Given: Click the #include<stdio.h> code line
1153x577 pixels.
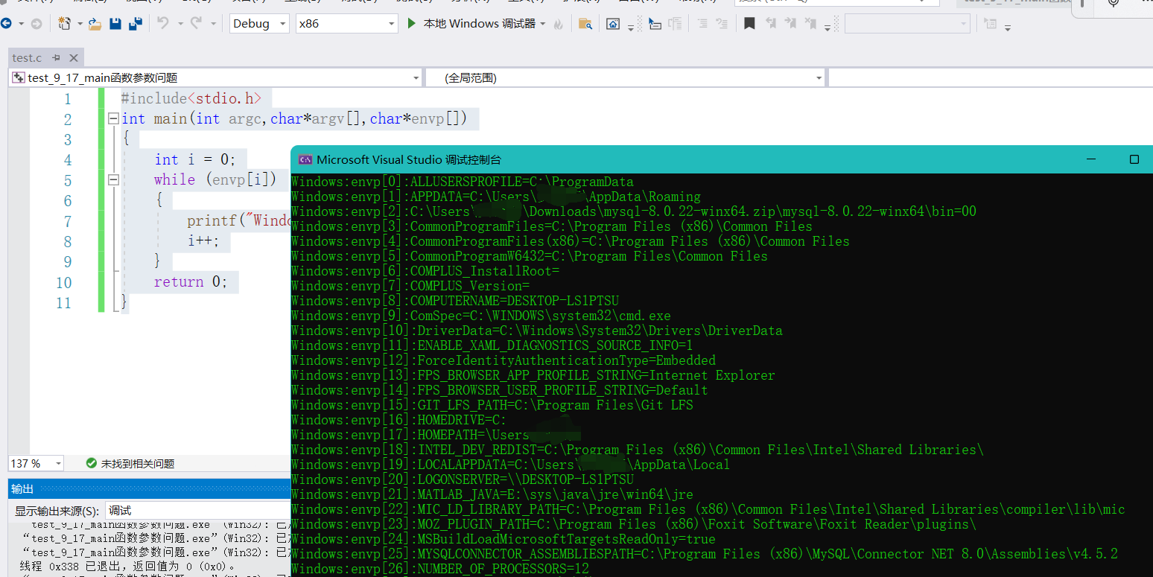Looking at the screenshot, I should (x=191, y=98).
